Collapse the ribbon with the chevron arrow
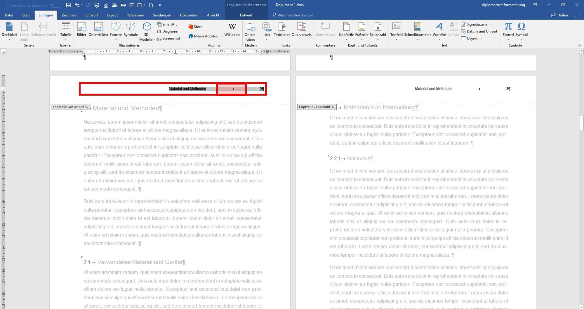 click(579, 45)
